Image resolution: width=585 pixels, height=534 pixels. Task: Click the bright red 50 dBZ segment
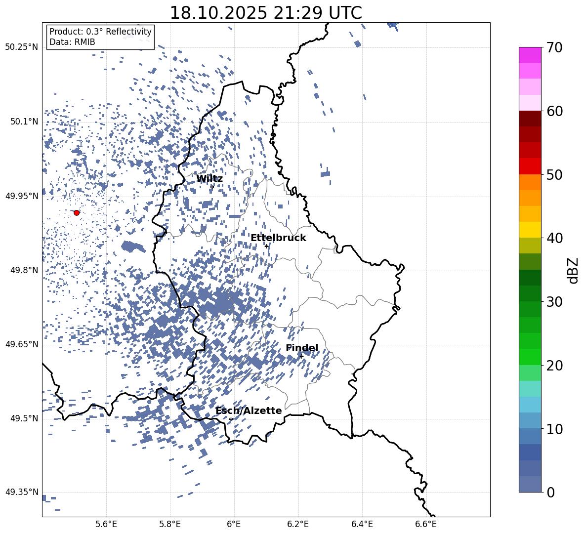pos(530,166)
